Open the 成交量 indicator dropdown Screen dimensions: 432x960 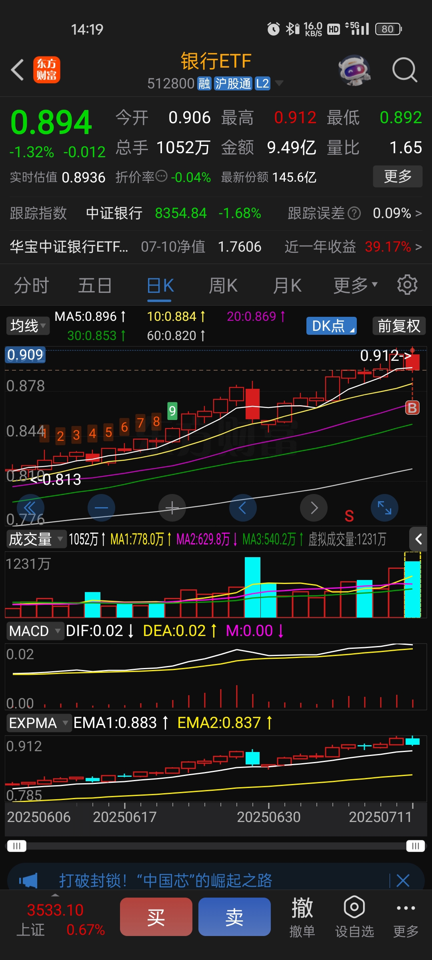(36, 539)
